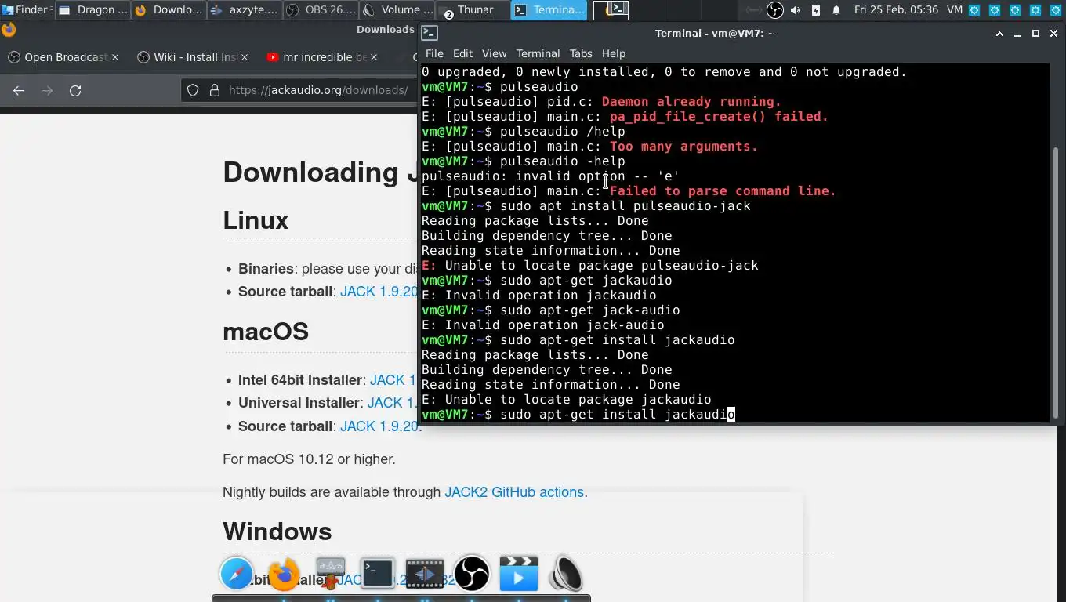Select the Terminal taskbar button
Viewport: 1066px width, 602px height.
(x=548, y=10)
